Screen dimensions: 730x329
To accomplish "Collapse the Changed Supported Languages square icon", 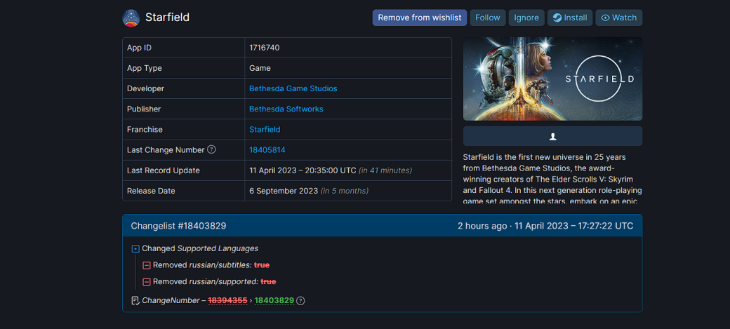I will [135, 249].
